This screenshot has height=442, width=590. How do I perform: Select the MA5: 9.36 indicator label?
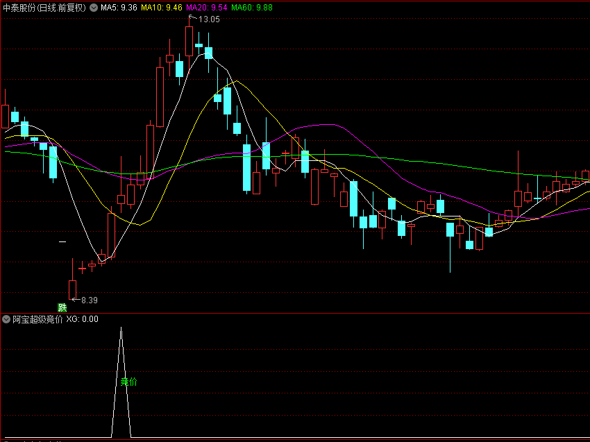tap(119, 8)
